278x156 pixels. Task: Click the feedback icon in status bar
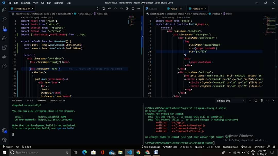pos(268,147)
